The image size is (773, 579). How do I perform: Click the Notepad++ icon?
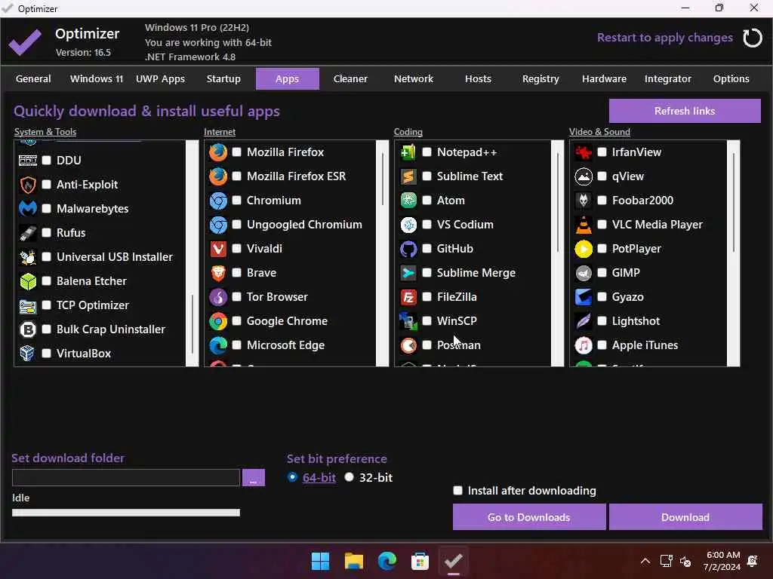[x=408, y=152]
